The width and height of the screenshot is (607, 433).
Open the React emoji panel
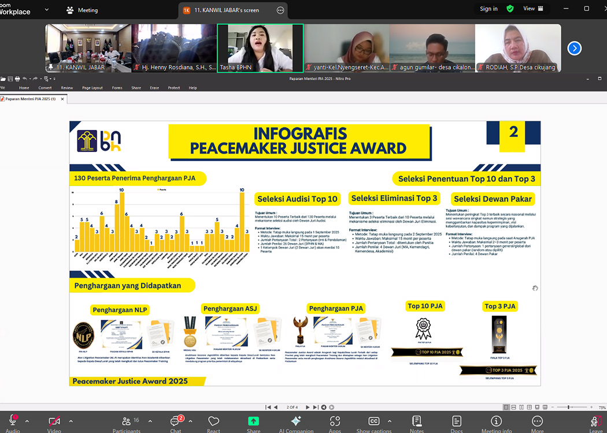(213, 422)
